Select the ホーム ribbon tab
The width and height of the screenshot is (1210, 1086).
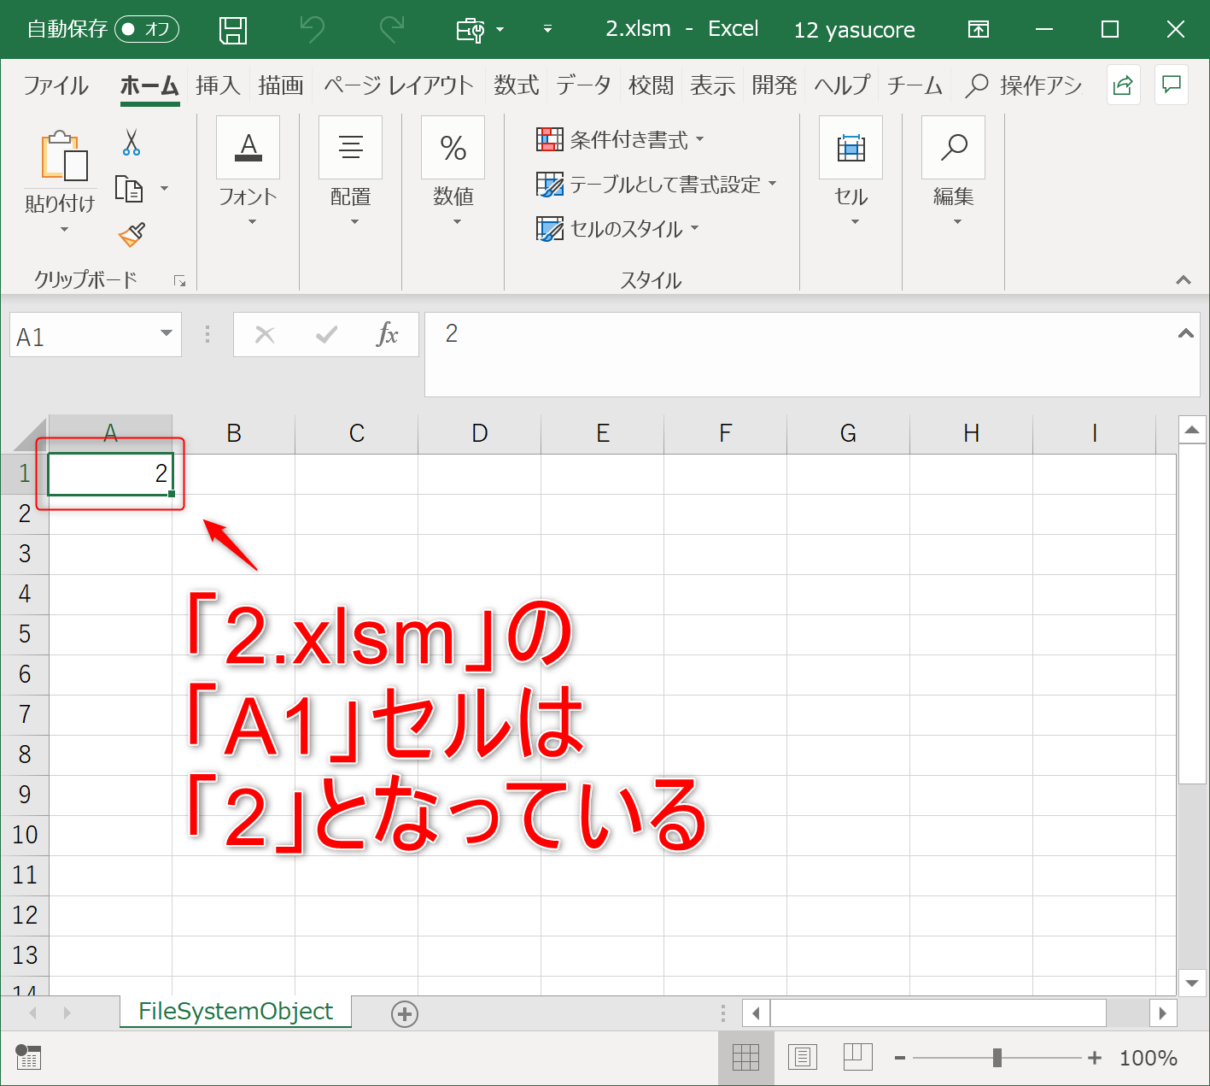coord(149,85)
